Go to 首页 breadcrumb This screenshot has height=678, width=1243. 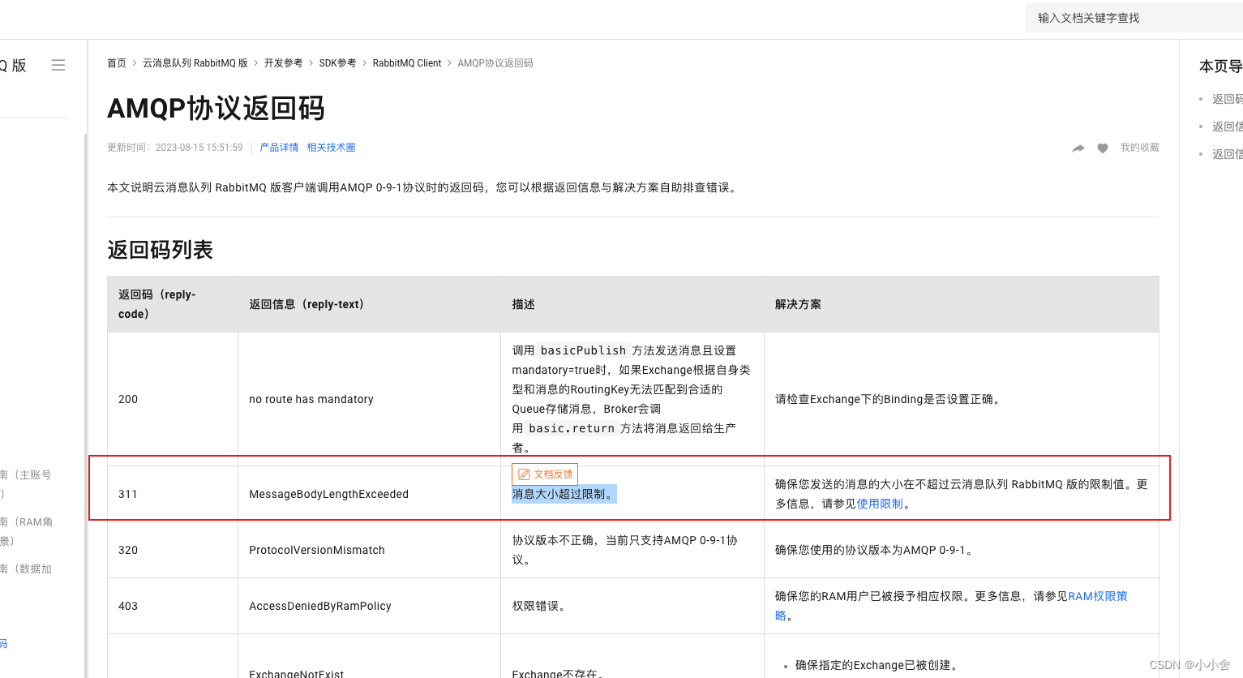(x=117, y=63)
